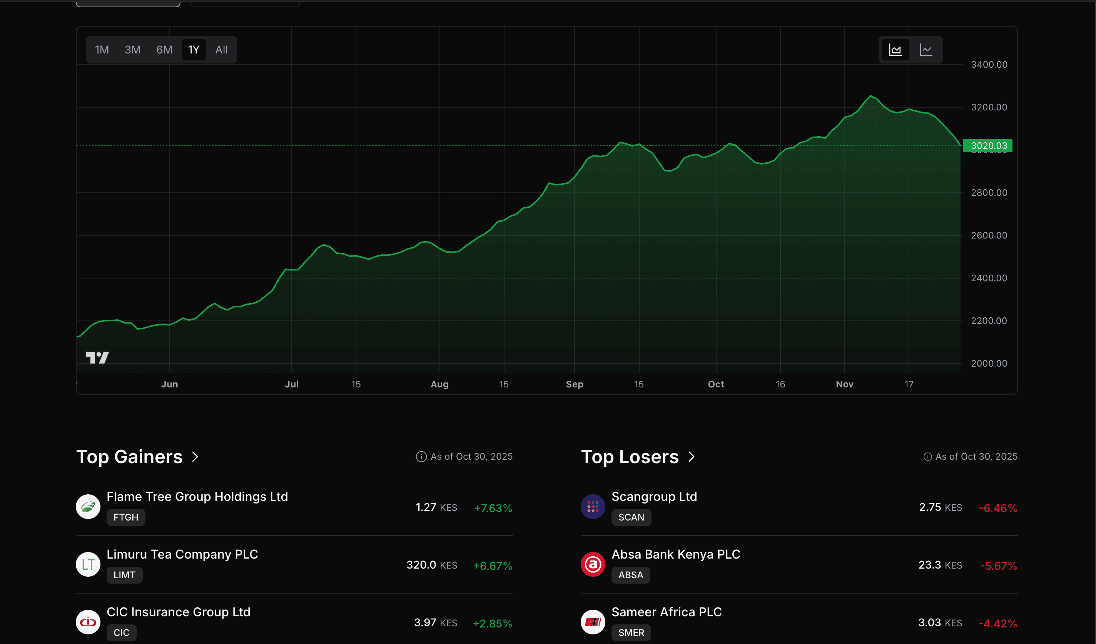The height and width of the screenshot is (644, 1096).
Task: Select the 1Y time range
Action: pos(194,50)
